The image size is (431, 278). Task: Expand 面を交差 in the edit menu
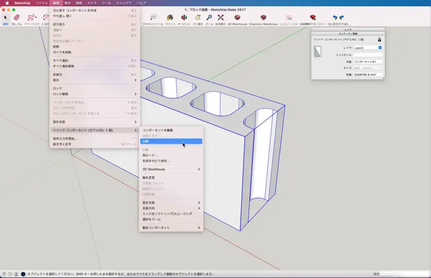94,122
